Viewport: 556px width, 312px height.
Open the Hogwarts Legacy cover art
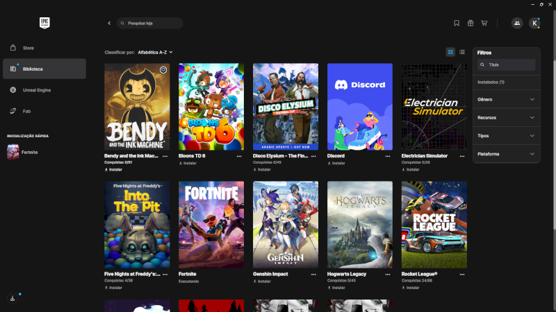click(360, 225)
